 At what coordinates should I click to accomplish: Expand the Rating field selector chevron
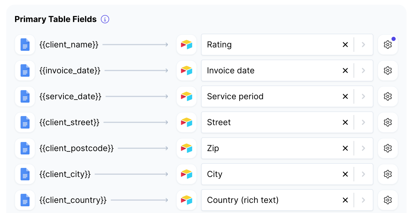coord(364,45)
